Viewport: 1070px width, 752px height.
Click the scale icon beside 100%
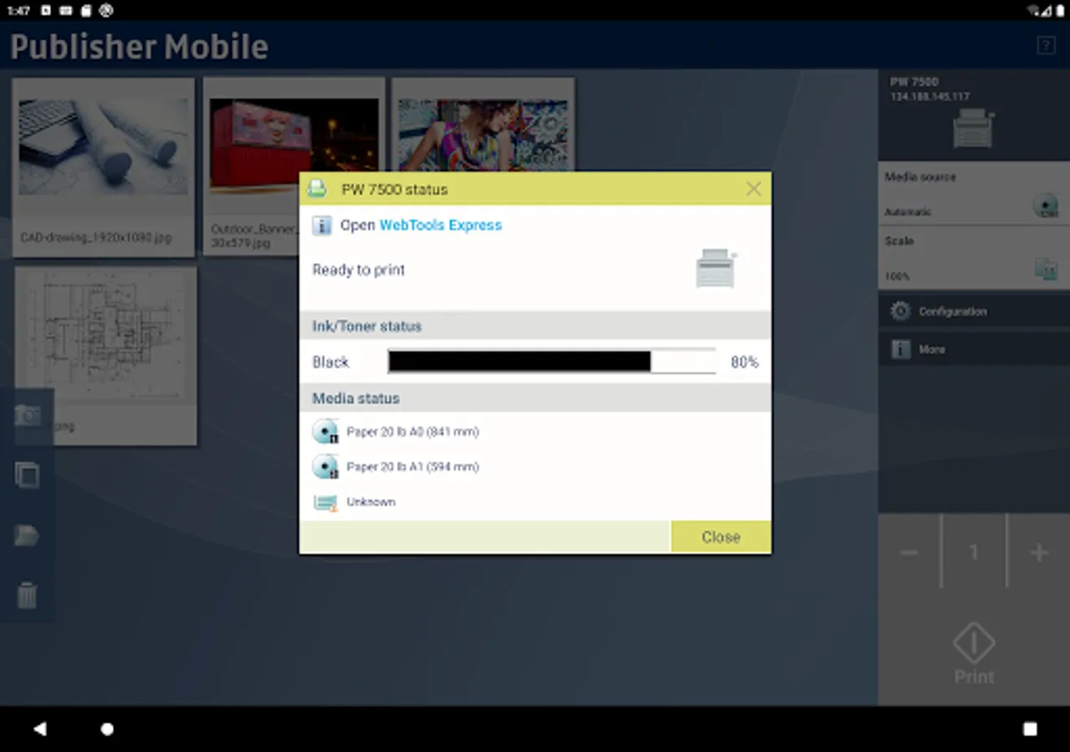(1046, 268)
